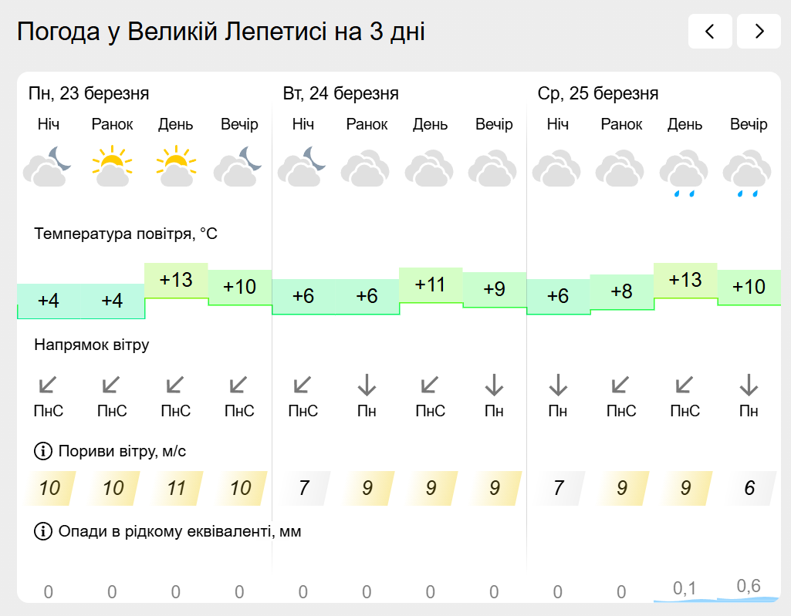Viewport: 791px width, 616px height.
Task: Click Wednesday evening north wind arrow
Action: 748,384
